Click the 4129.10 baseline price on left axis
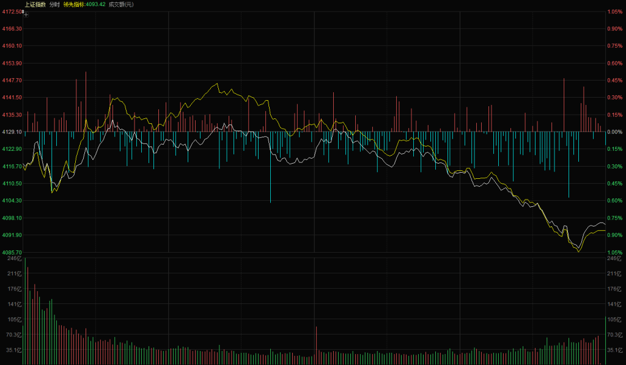This screenshot has width=626, height=365. pos(12,132)
